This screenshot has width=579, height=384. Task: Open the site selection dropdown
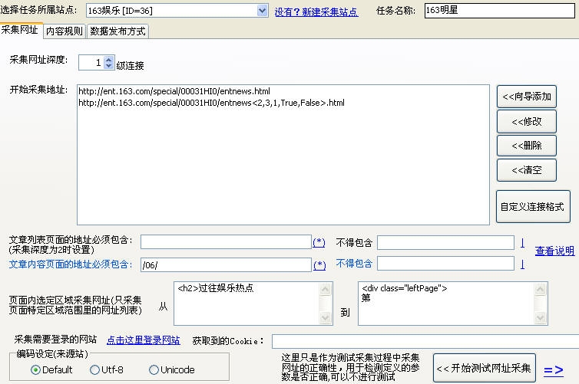coord(262,11)
